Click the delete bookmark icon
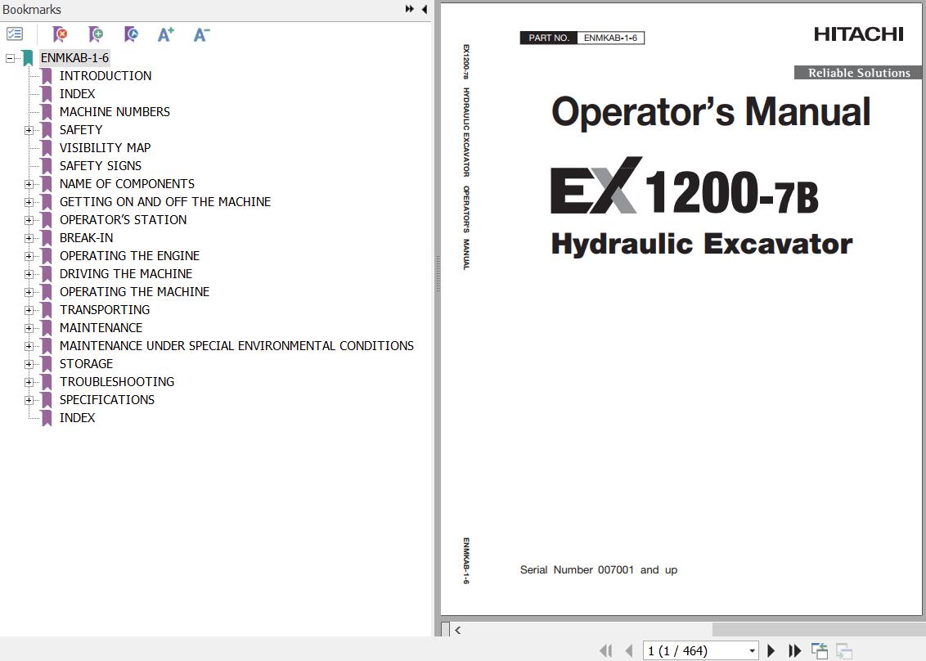This screenshot has height=661, width=926. click(60, 34)
